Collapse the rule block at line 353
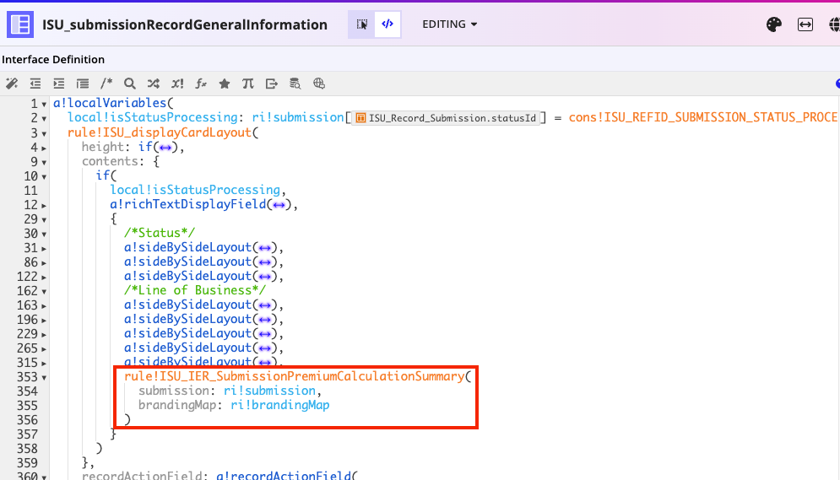Screen dimensions: 840x480 [44, 378]
